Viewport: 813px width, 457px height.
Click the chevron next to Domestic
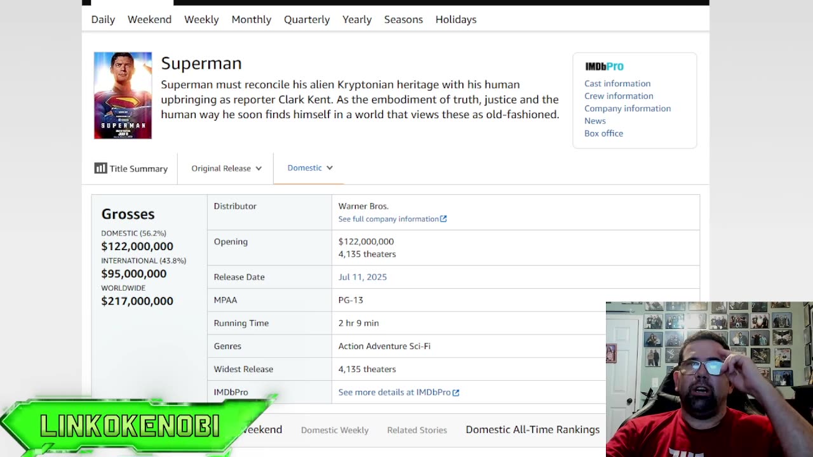(330, 168)
